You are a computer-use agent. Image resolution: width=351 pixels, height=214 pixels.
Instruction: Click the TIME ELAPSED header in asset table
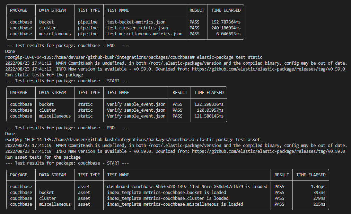pos(311,175)
